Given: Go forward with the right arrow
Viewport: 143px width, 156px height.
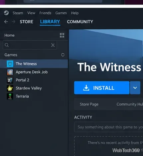Looking at the screenshot, I should click(x=13, y=22).
